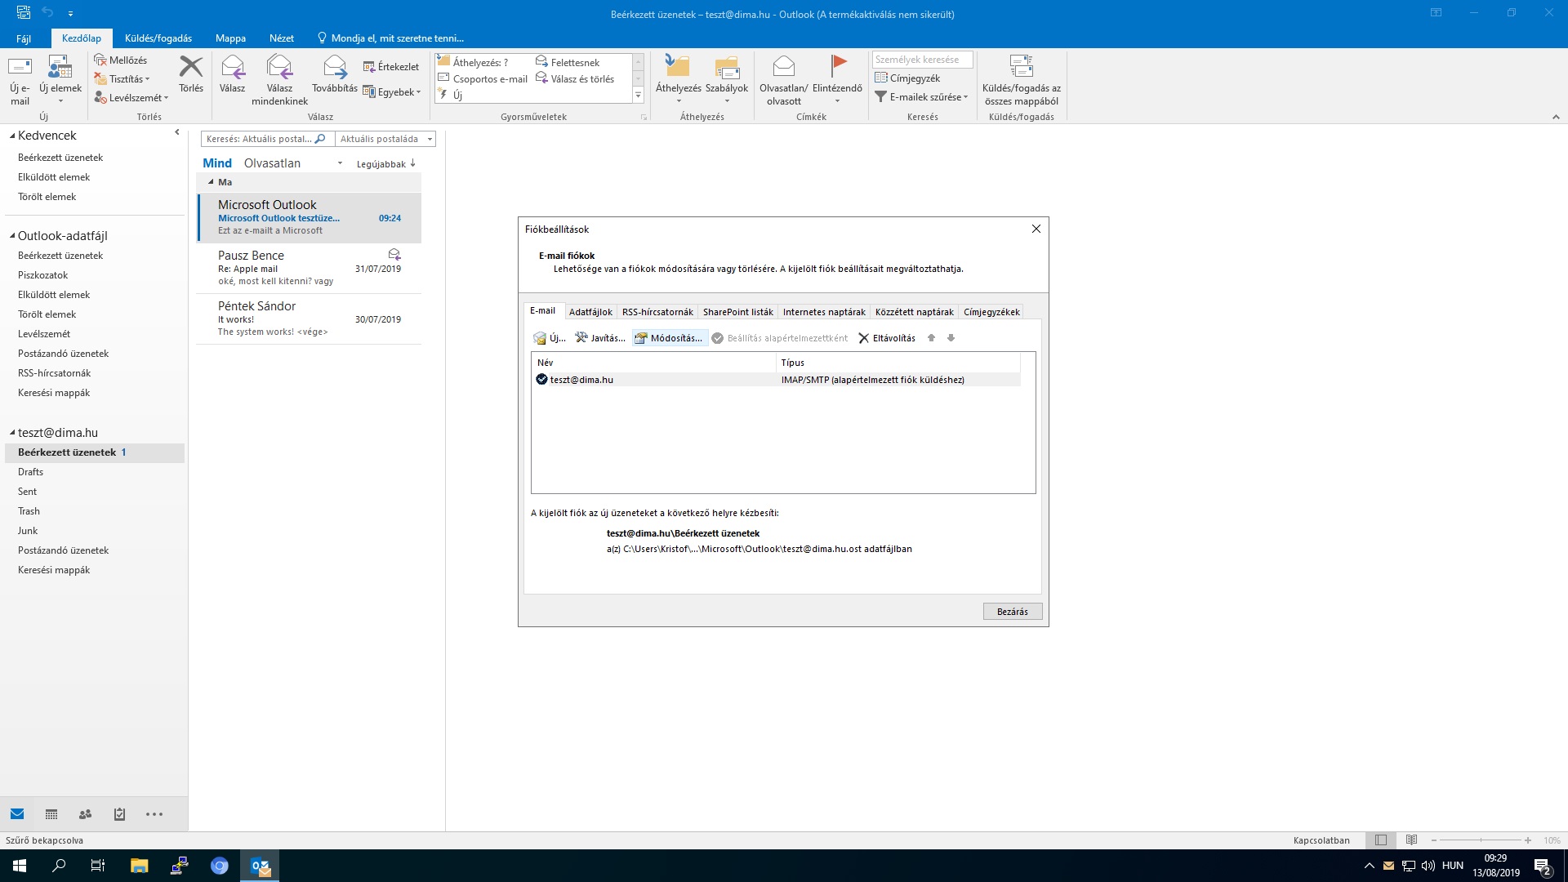Open the Pausz Bence email
1568x882 pixels.
coord(310,268)
